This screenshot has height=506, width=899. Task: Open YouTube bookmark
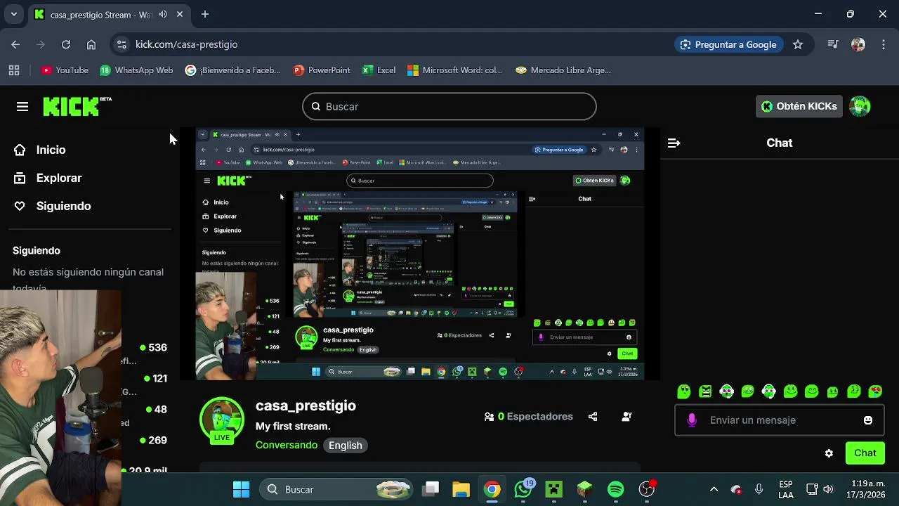point(65,70)
